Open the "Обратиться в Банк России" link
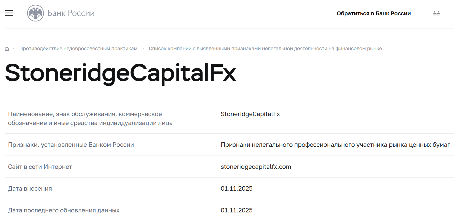The image size is (454, 218). (374, 13)
